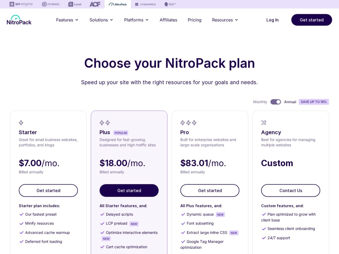Click checkmark beside Deferred font loading
The image size is (339, 254).
(22, 241)
